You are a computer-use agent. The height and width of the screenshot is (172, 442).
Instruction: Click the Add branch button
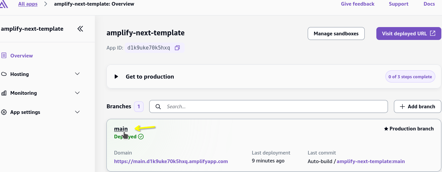click(417, 107)
